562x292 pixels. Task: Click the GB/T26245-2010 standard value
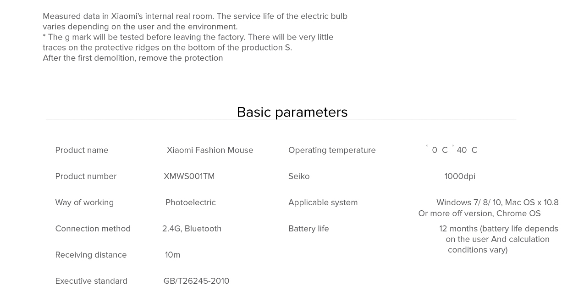(196, 281)
